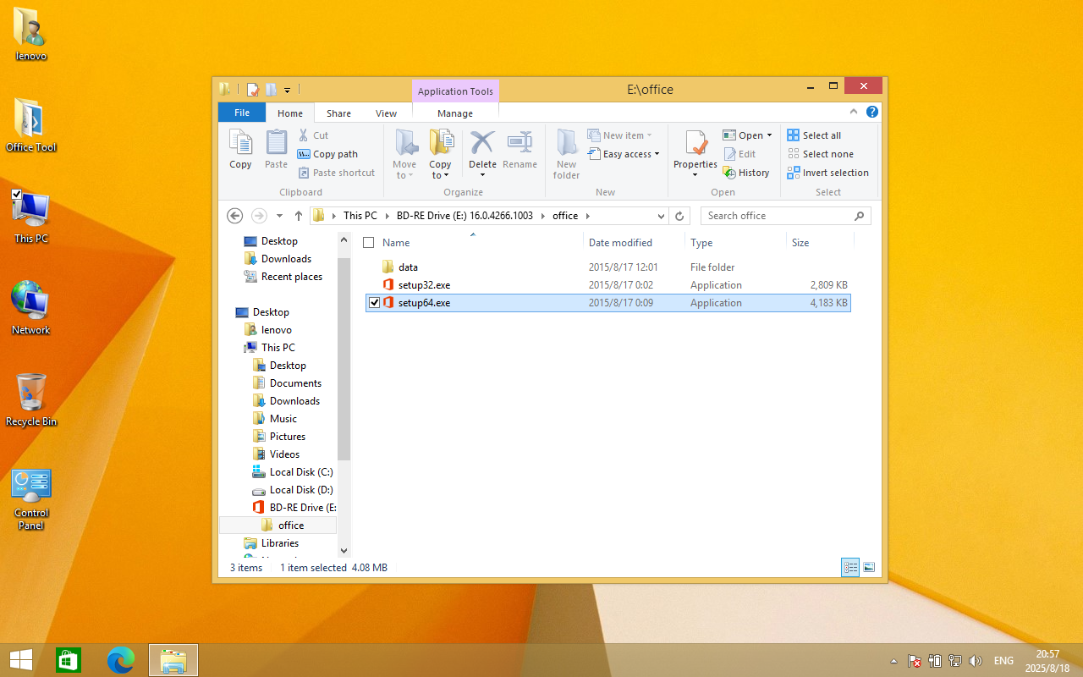Tick the select-all checkbox in header
The height and width of the screenshot is (677, 1083).
368,243
